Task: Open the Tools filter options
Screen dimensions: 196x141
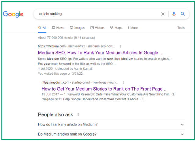Action: coord(181,28)
